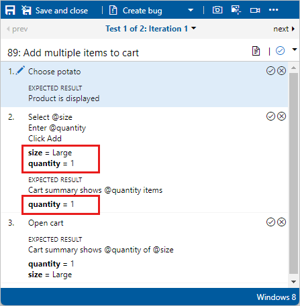Viewport: 300px width, 306px height.
Task: Edit step 1 with the pencil icon
Action: 20,70
